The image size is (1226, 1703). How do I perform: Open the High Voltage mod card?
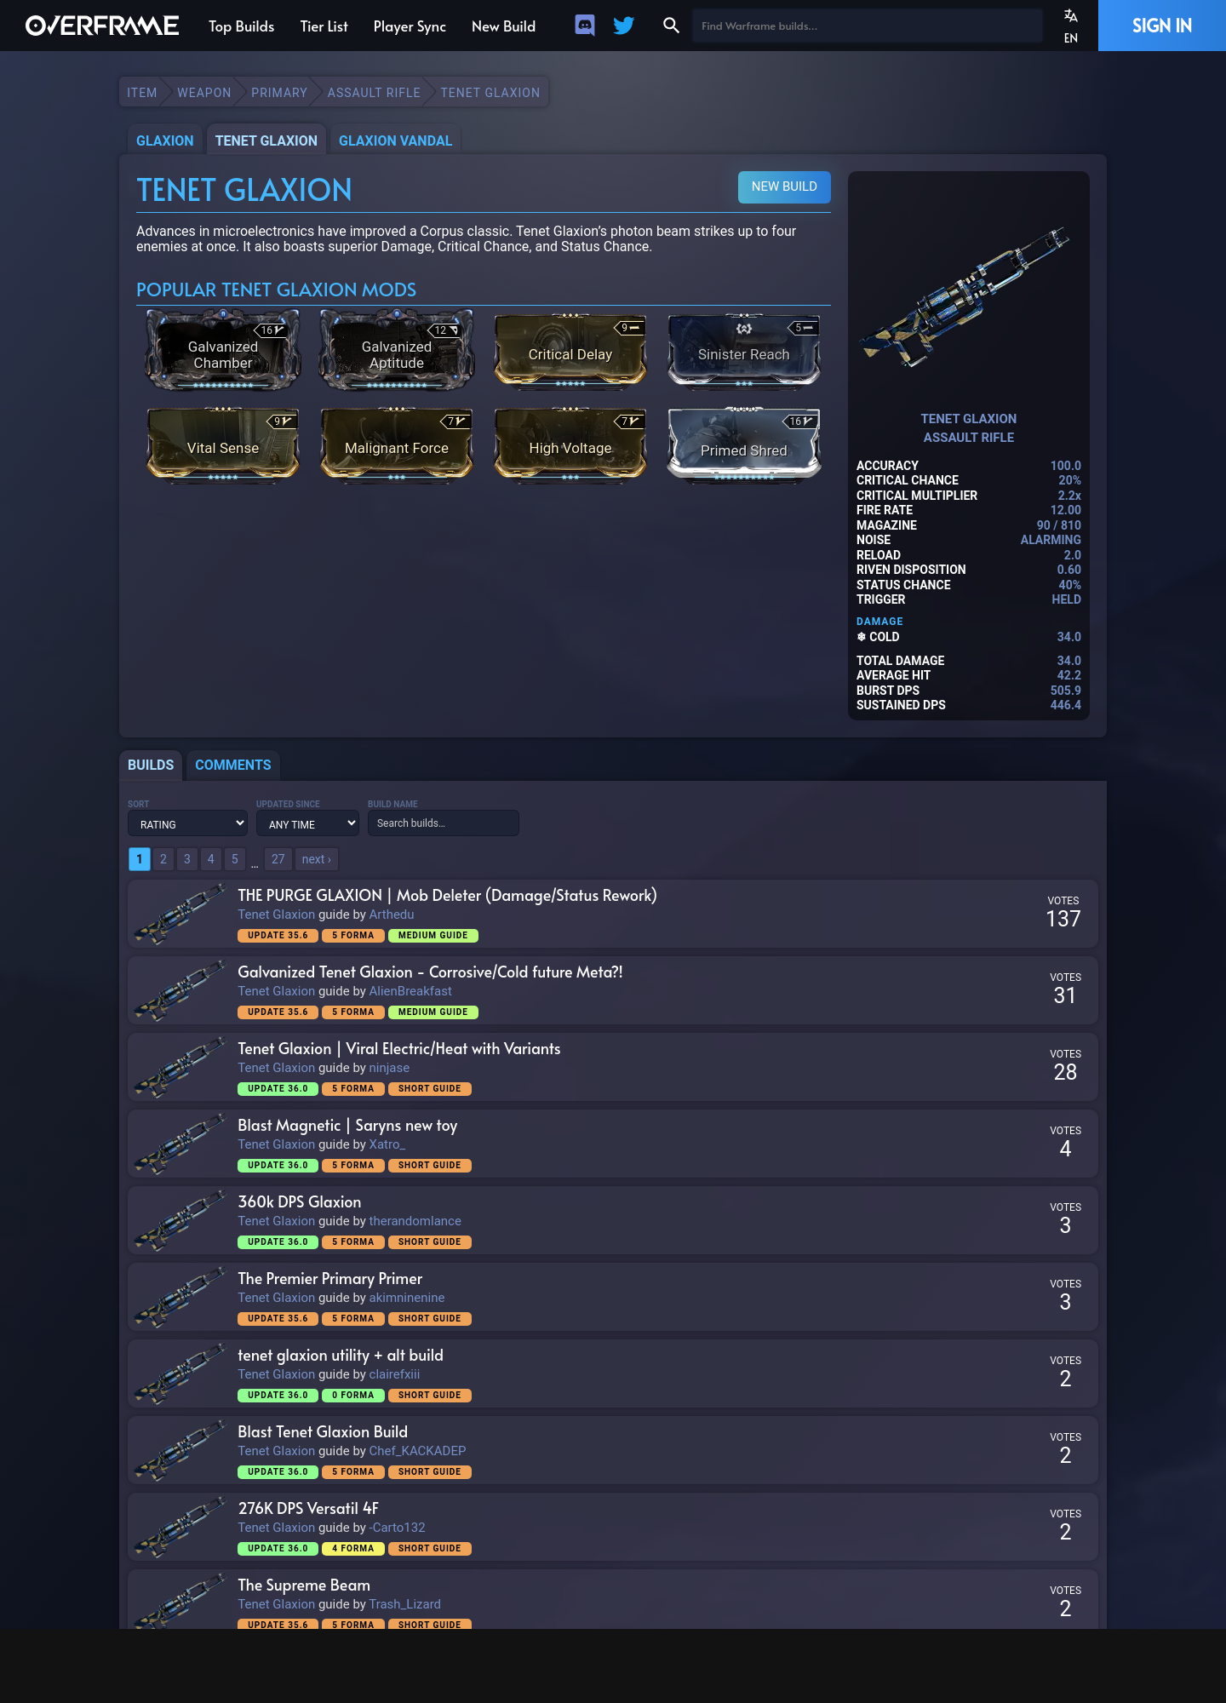(570, 446)
